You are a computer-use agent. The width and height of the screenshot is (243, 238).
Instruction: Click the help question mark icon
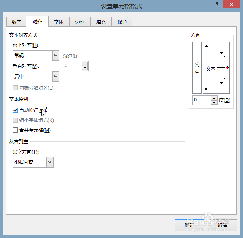pos(217,4)
